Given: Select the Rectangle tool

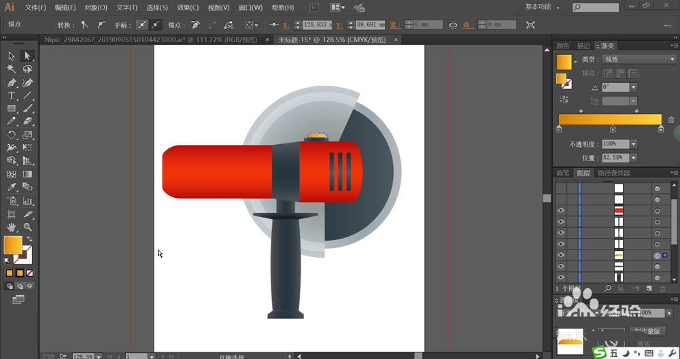Looking at the screenshot, I should point(12,109).
